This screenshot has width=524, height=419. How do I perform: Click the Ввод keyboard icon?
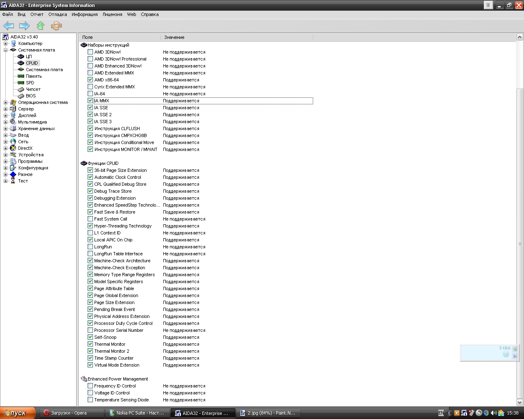tap(13, 135)
